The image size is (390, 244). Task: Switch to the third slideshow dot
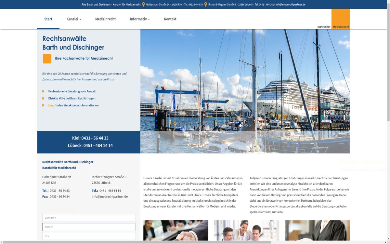(x=247, y=126)
